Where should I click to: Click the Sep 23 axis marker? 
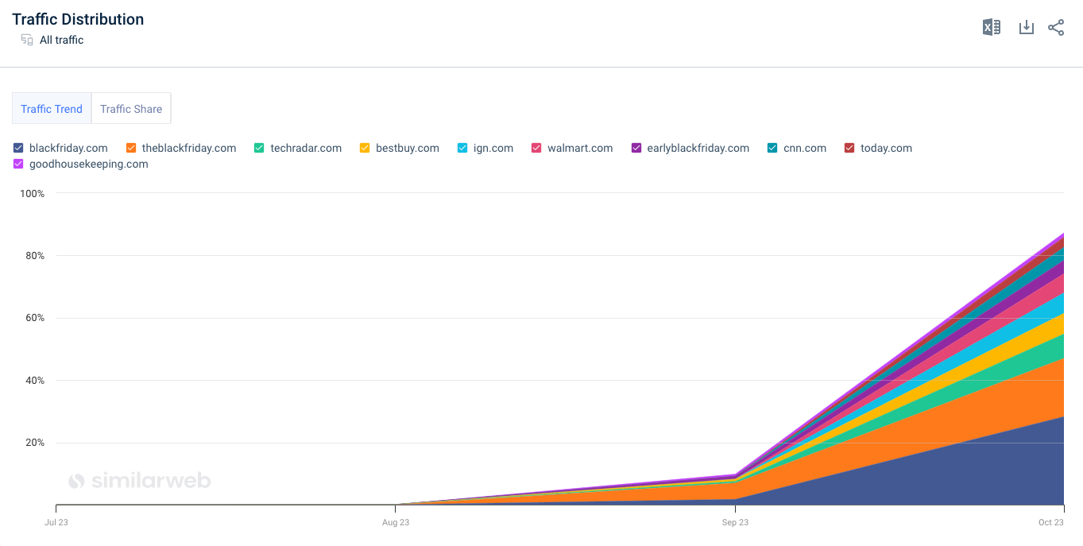(735, 522)
